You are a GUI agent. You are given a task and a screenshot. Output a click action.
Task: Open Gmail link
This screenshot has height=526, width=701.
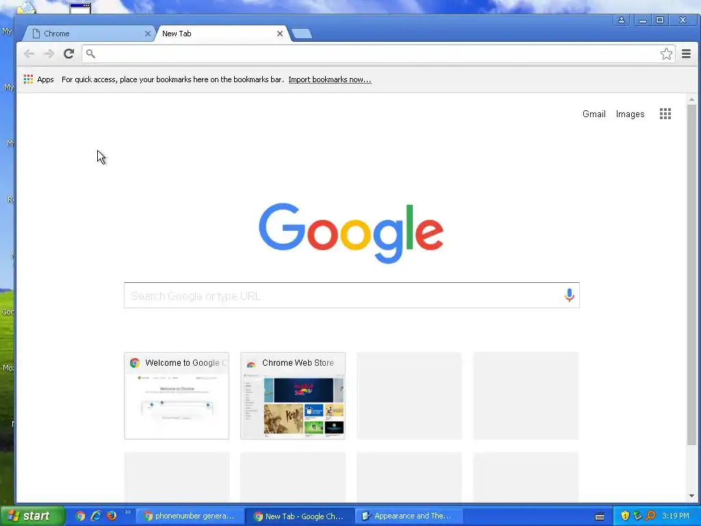(x=594, y=114)
